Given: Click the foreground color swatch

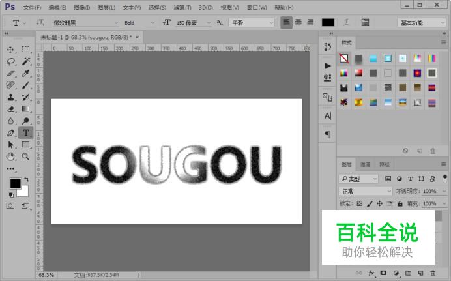Looking at the screenshot, I should click(x=15, y=183).
